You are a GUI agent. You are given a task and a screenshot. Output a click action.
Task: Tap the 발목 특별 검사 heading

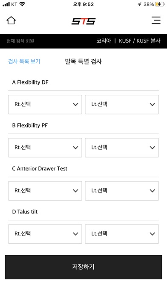click(83, 61)
